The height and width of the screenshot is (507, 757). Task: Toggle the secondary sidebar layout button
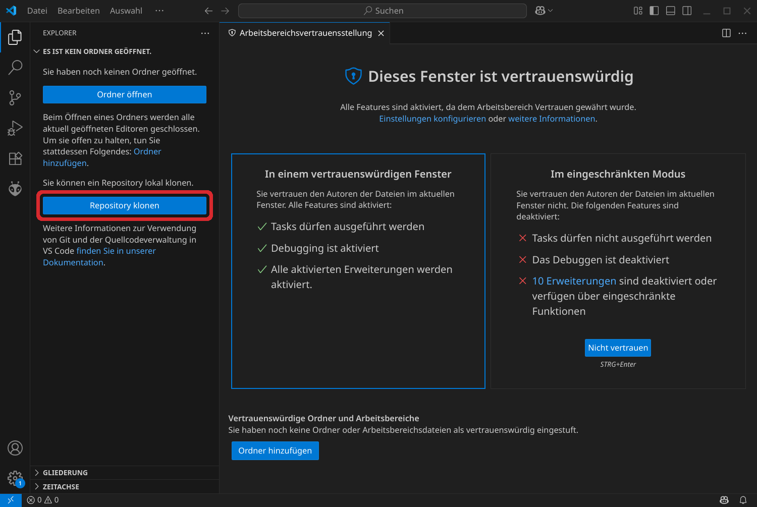click(x=687, y=11)
